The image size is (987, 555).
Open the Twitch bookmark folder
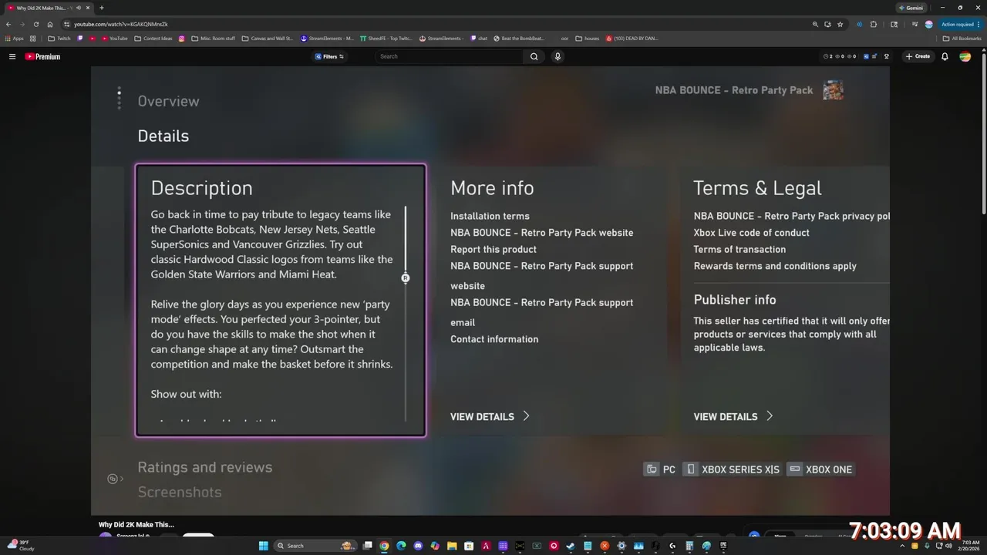pyautogui.click(x=59, y=38)
